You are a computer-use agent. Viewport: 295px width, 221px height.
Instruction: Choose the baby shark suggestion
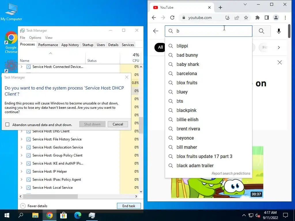click(209, 64)
